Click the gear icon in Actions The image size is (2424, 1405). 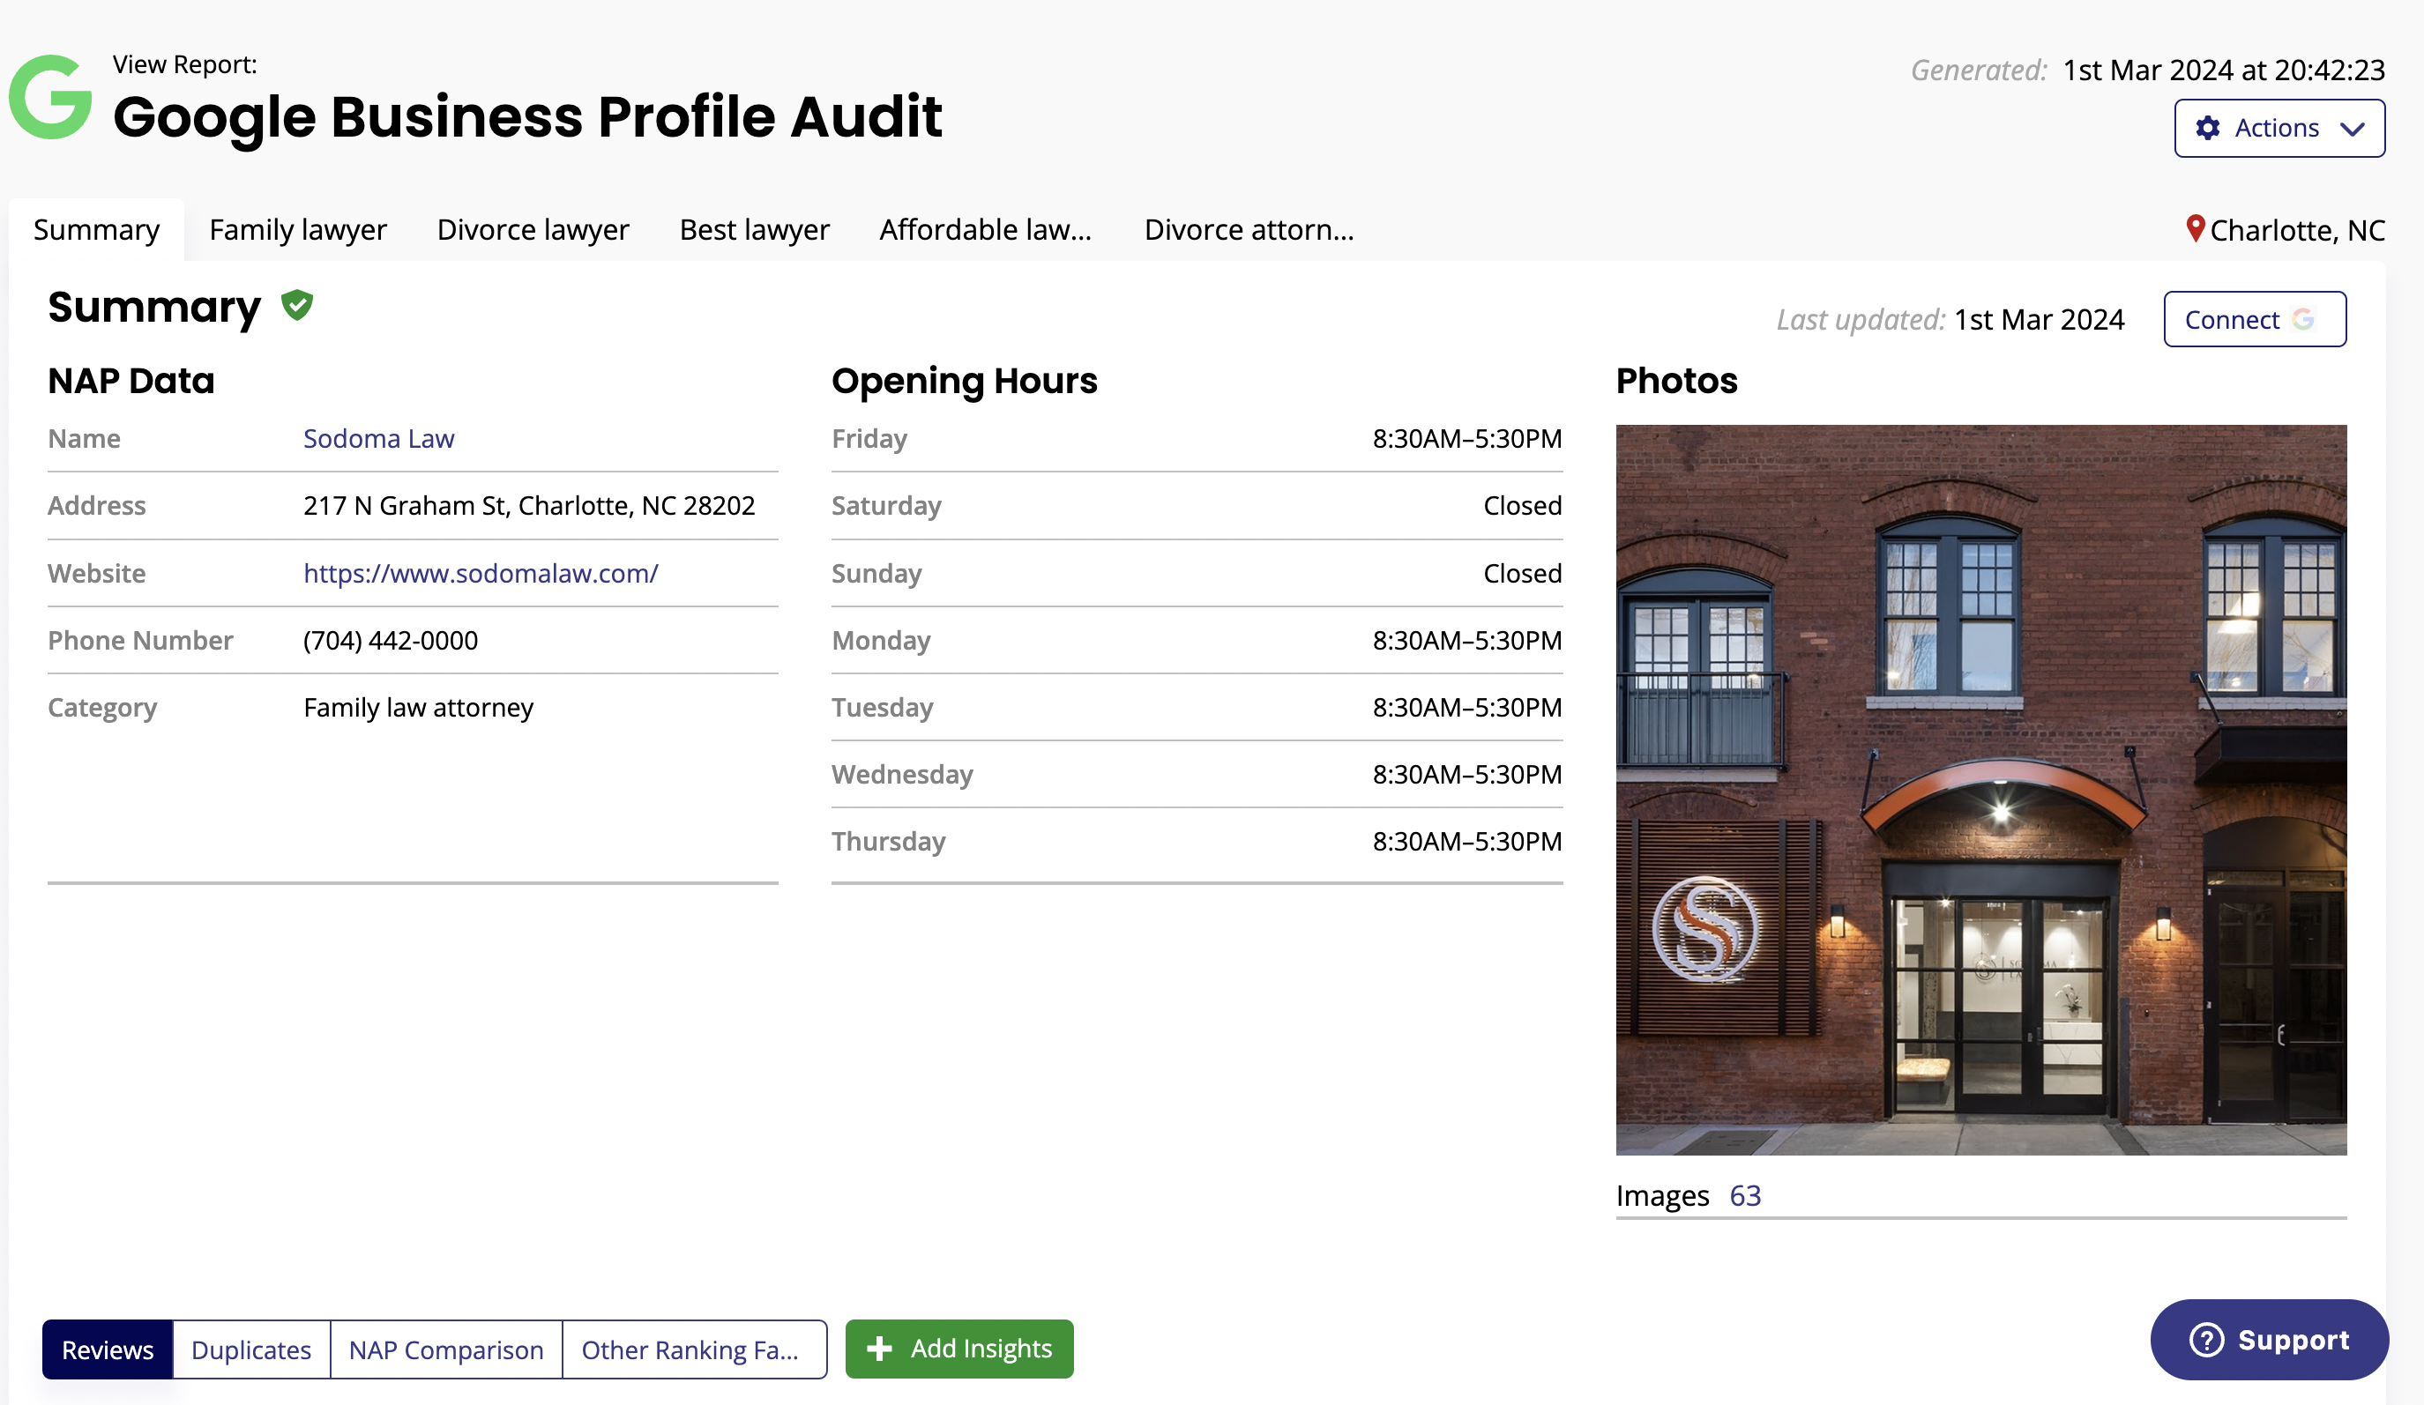[x=2208, y=128]
